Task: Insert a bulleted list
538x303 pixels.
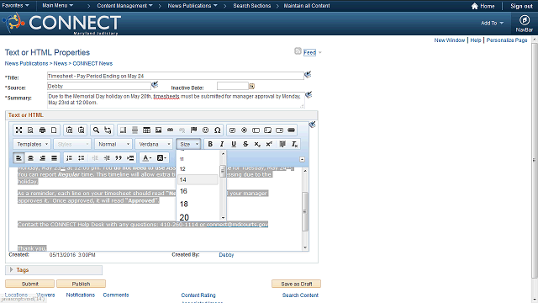Action: [81, 158]
